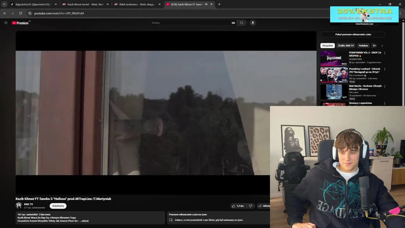Go to YouTube Premium home logo
Viewport: 405px width, 228px height.
tap(21, 23)
